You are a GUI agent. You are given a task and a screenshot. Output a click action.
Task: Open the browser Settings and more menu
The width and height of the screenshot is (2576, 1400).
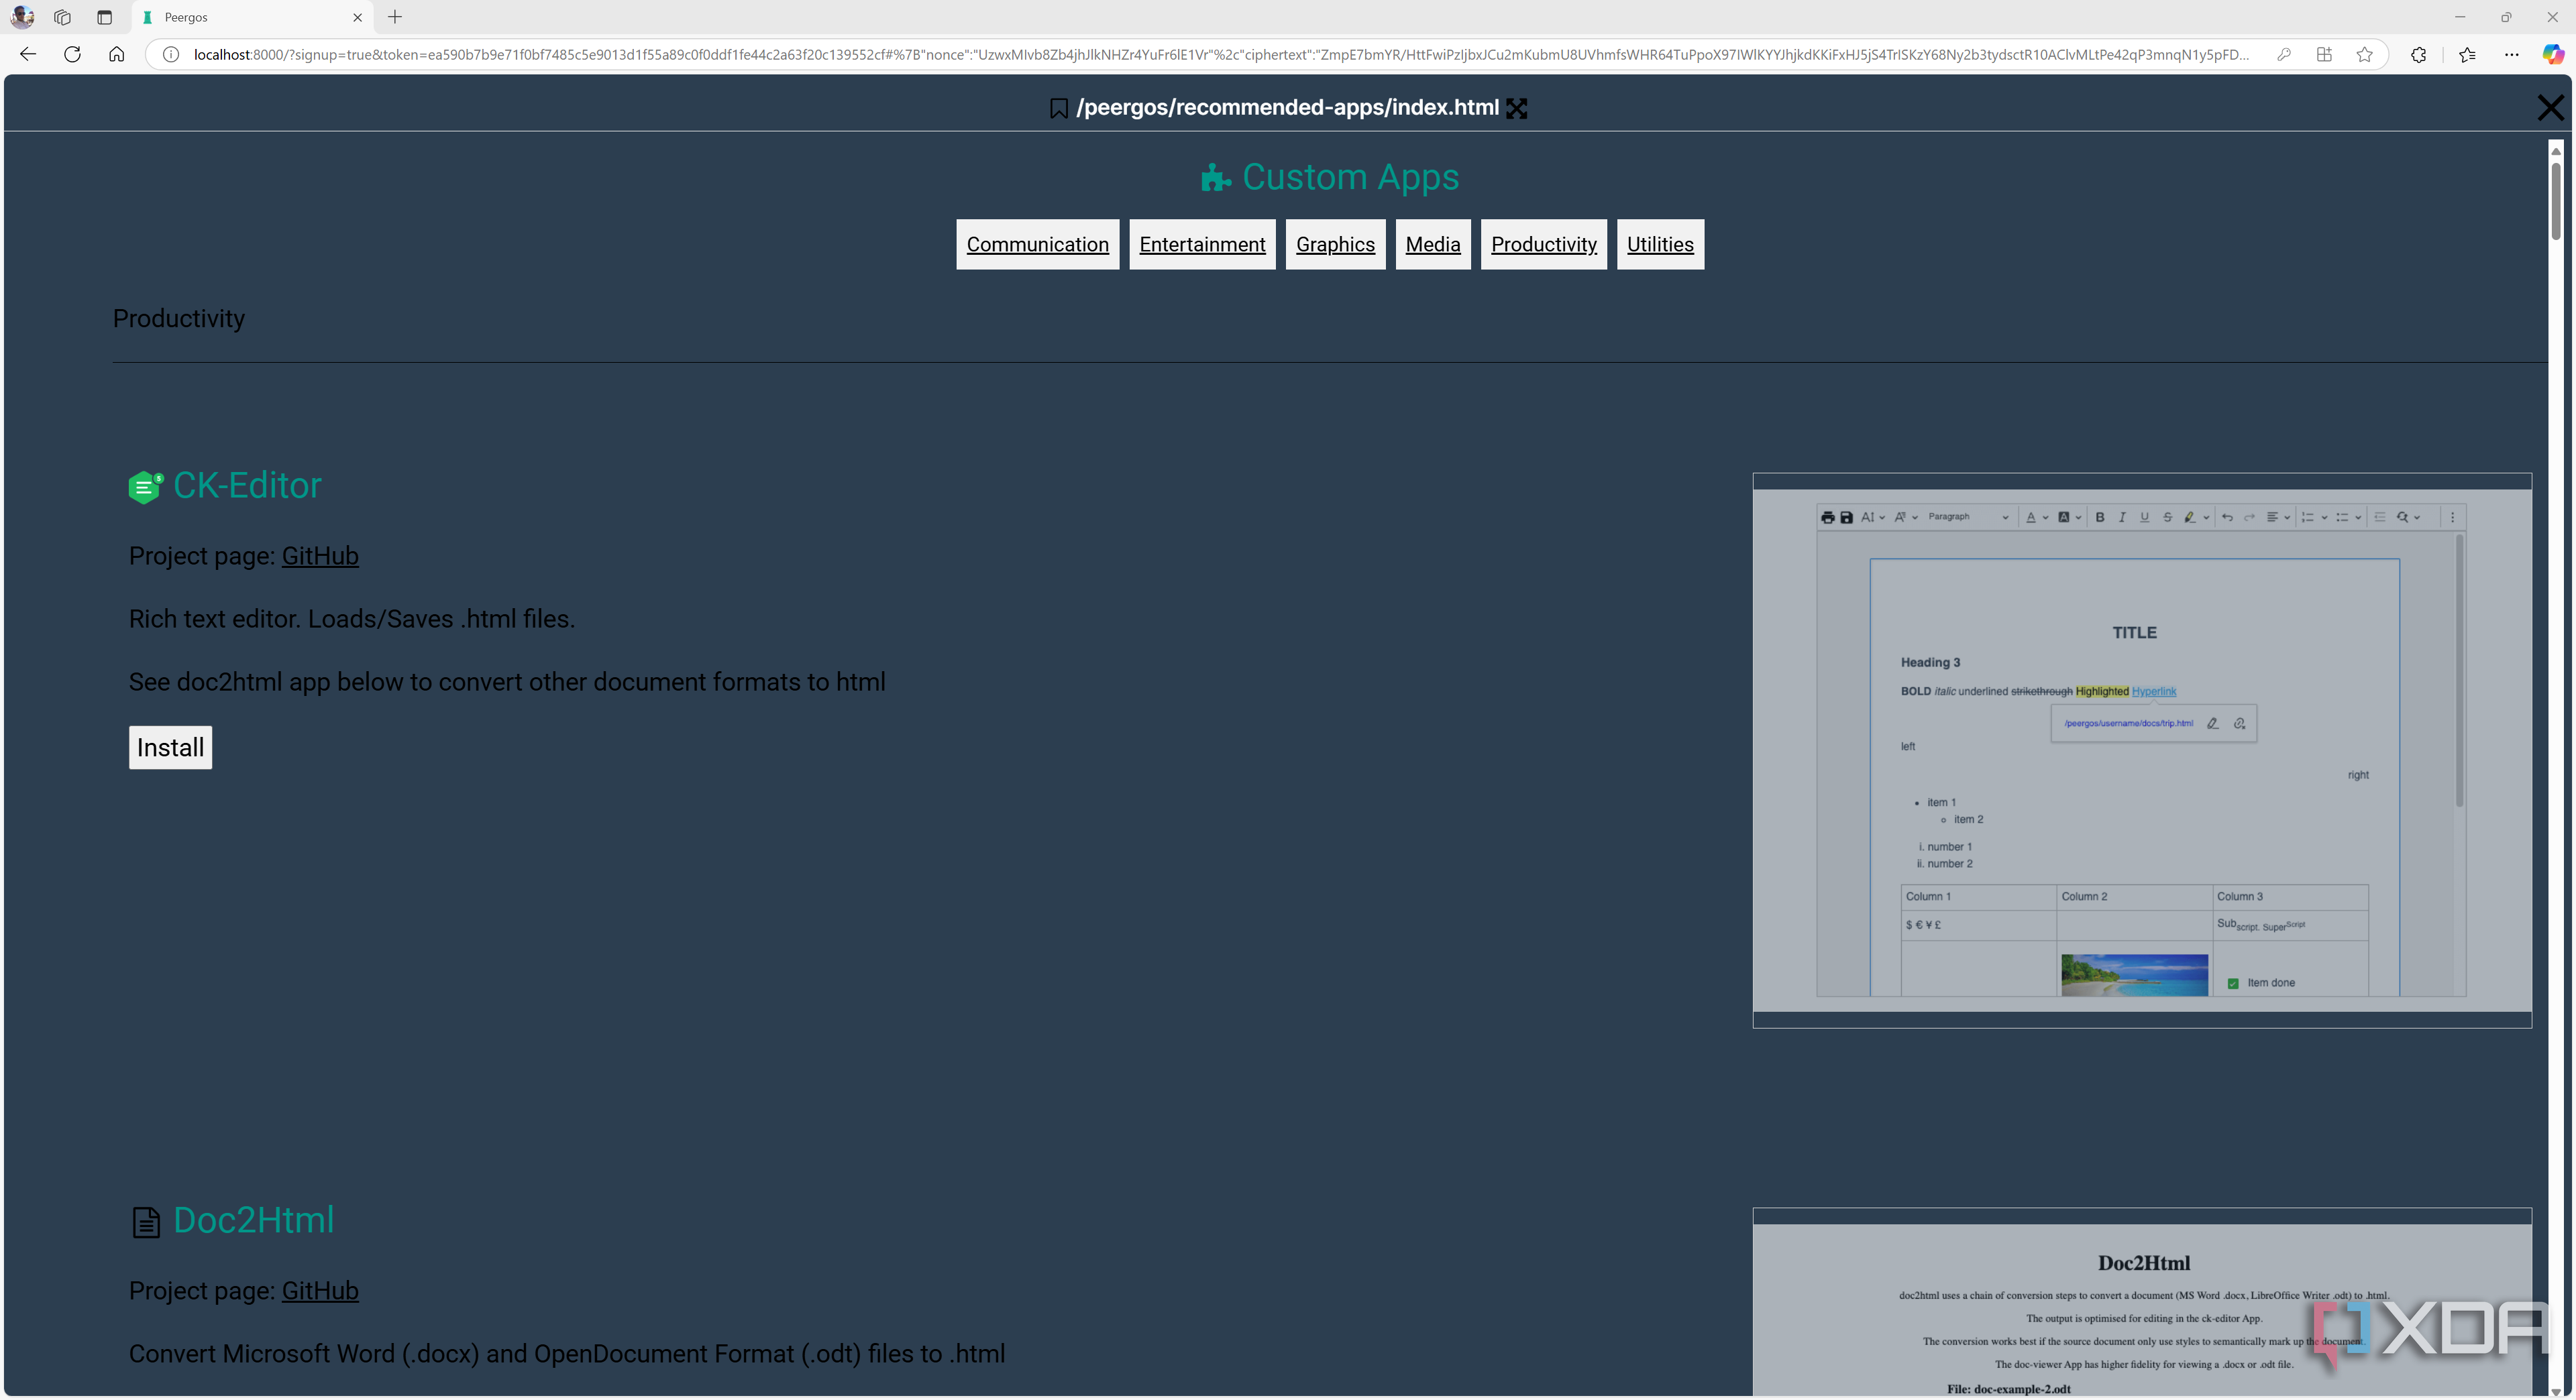pyautogui.click(x=2511, y=54)
